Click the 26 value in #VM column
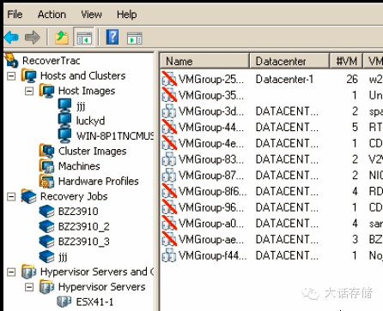Screen dimensions: 383x311 352,79
